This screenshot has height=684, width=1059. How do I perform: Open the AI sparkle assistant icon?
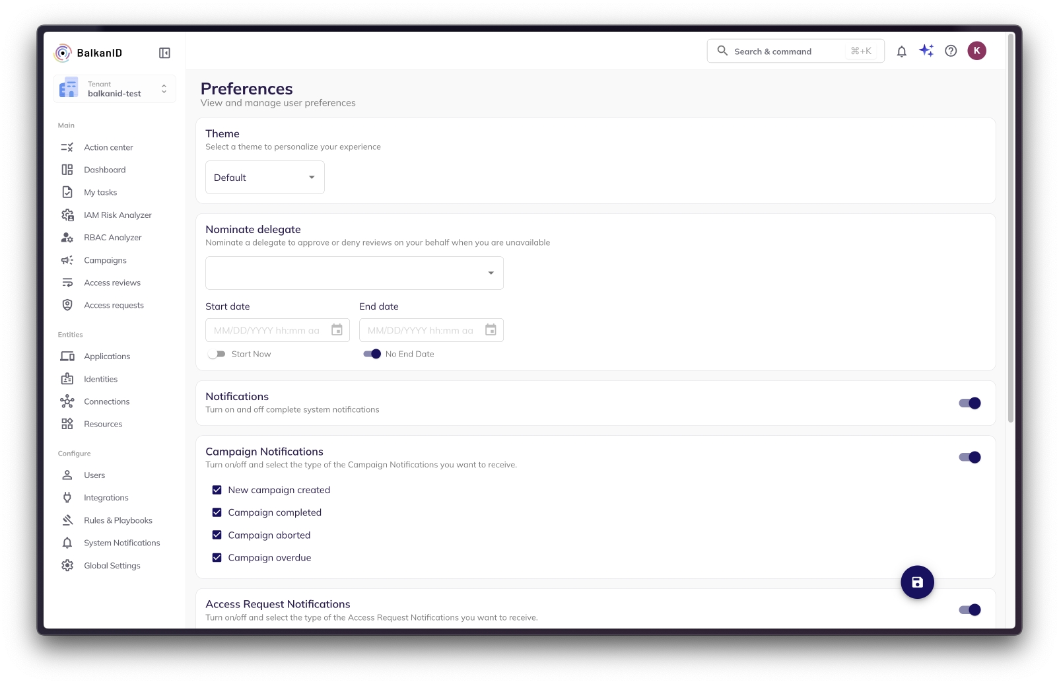(x=926, y=51)
